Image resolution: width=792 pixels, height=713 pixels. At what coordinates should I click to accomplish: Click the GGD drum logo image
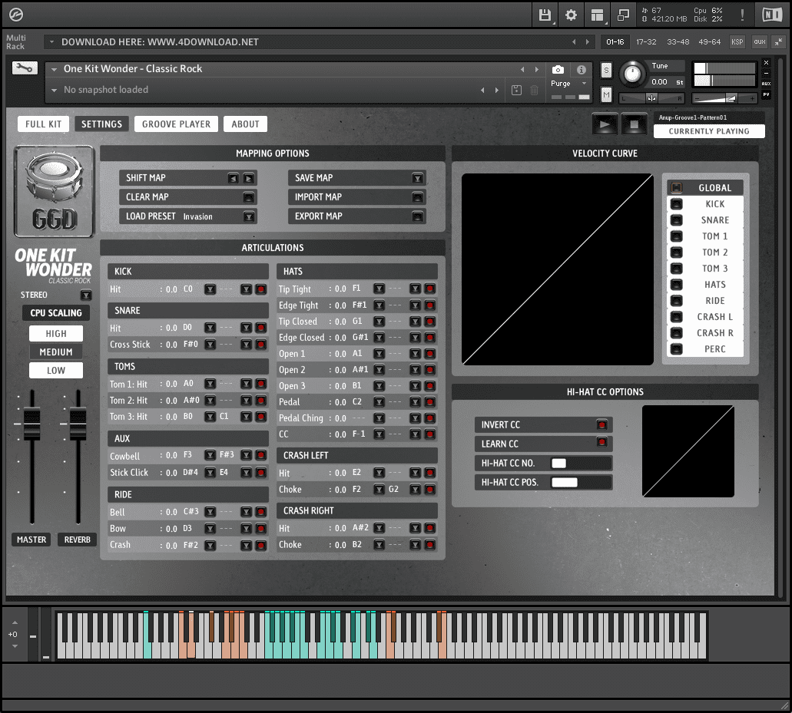[x=54, y=191]
